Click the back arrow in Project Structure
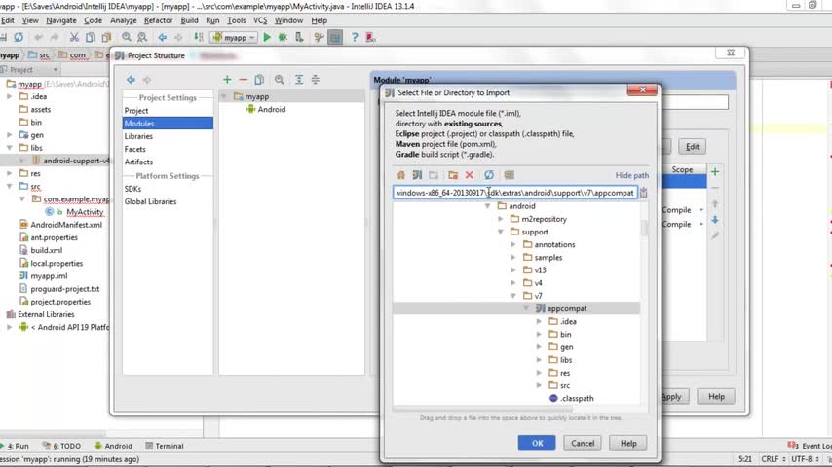Screen dimensions: 832x467 pyautogui.click(x=131, y=80)
